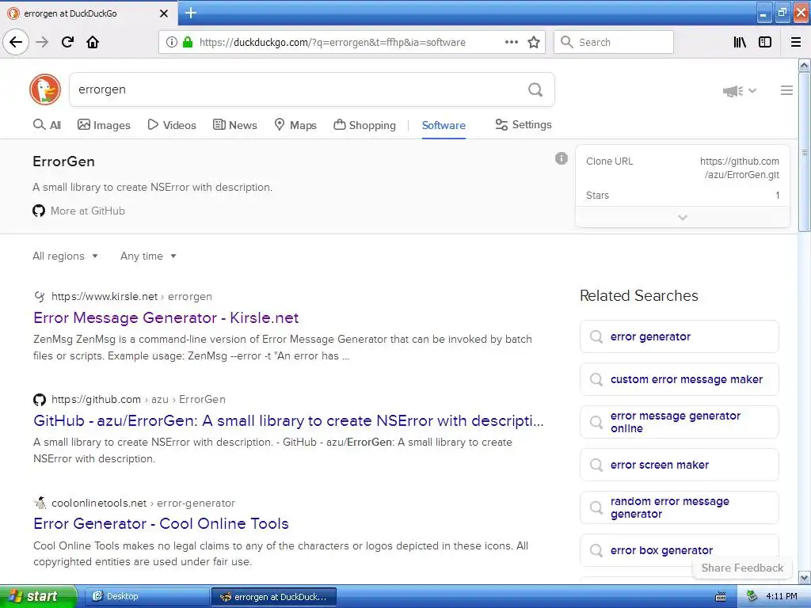
Task: Search related 'error box generator'
Action: (x=679, y=550)
